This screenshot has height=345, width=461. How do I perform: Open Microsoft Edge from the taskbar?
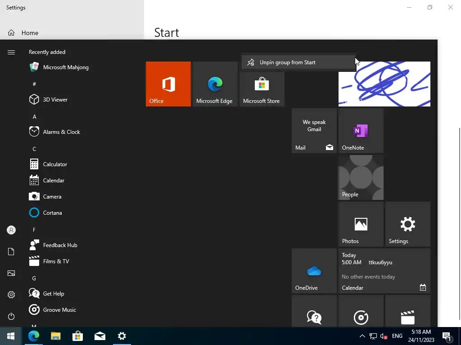click(x=33, y=336)
